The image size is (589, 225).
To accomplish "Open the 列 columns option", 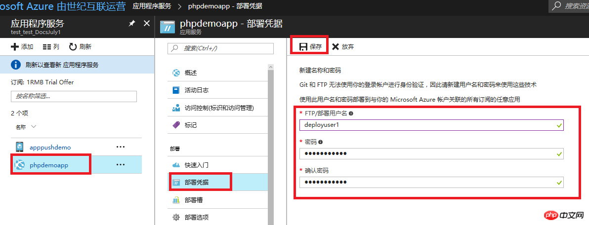I will click(x=51, y=47).
